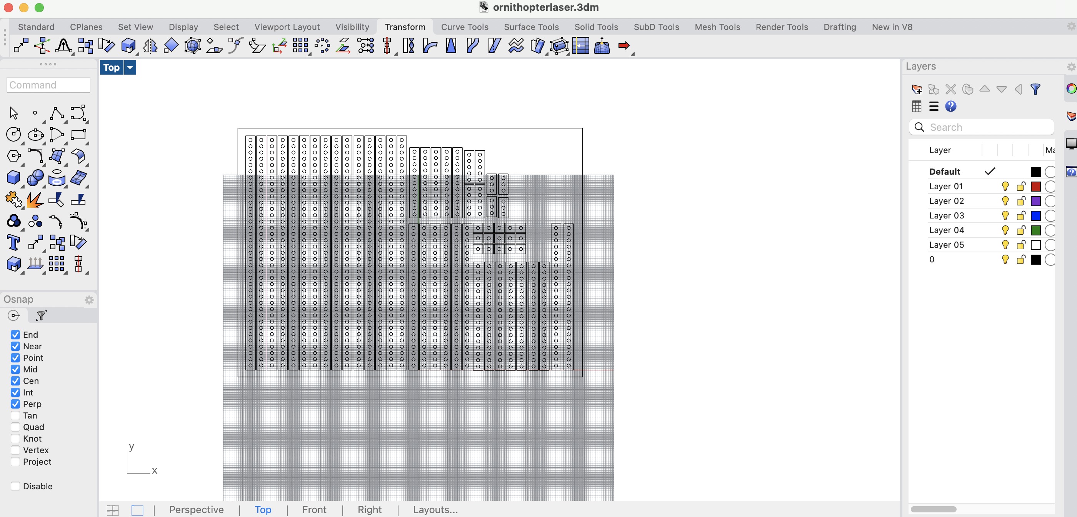Select the Mirror tool icon
This screenshot has width=1077, height=517.
pos(150,45)
